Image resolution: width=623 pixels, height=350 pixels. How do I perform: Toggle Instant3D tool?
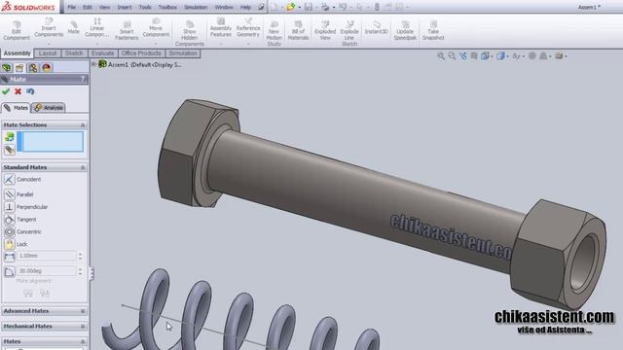pos(376,28)
